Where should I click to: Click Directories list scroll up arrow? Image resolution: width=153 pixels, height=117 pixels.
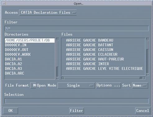(x=58, y=39)
